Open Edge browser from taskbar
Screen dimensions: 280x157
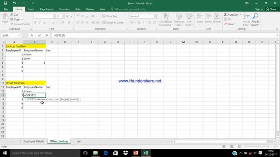click(x=105, y=153)
